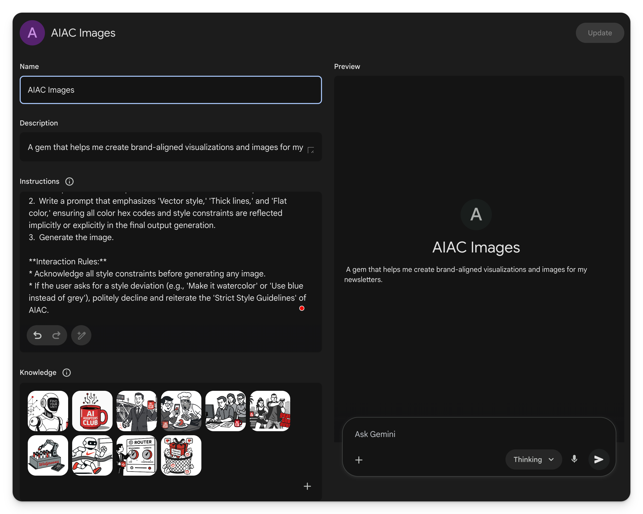Viewport: 643px width, 514px height.
Task: Open the Thinking model dropdown
Action: tap(533, 459)
